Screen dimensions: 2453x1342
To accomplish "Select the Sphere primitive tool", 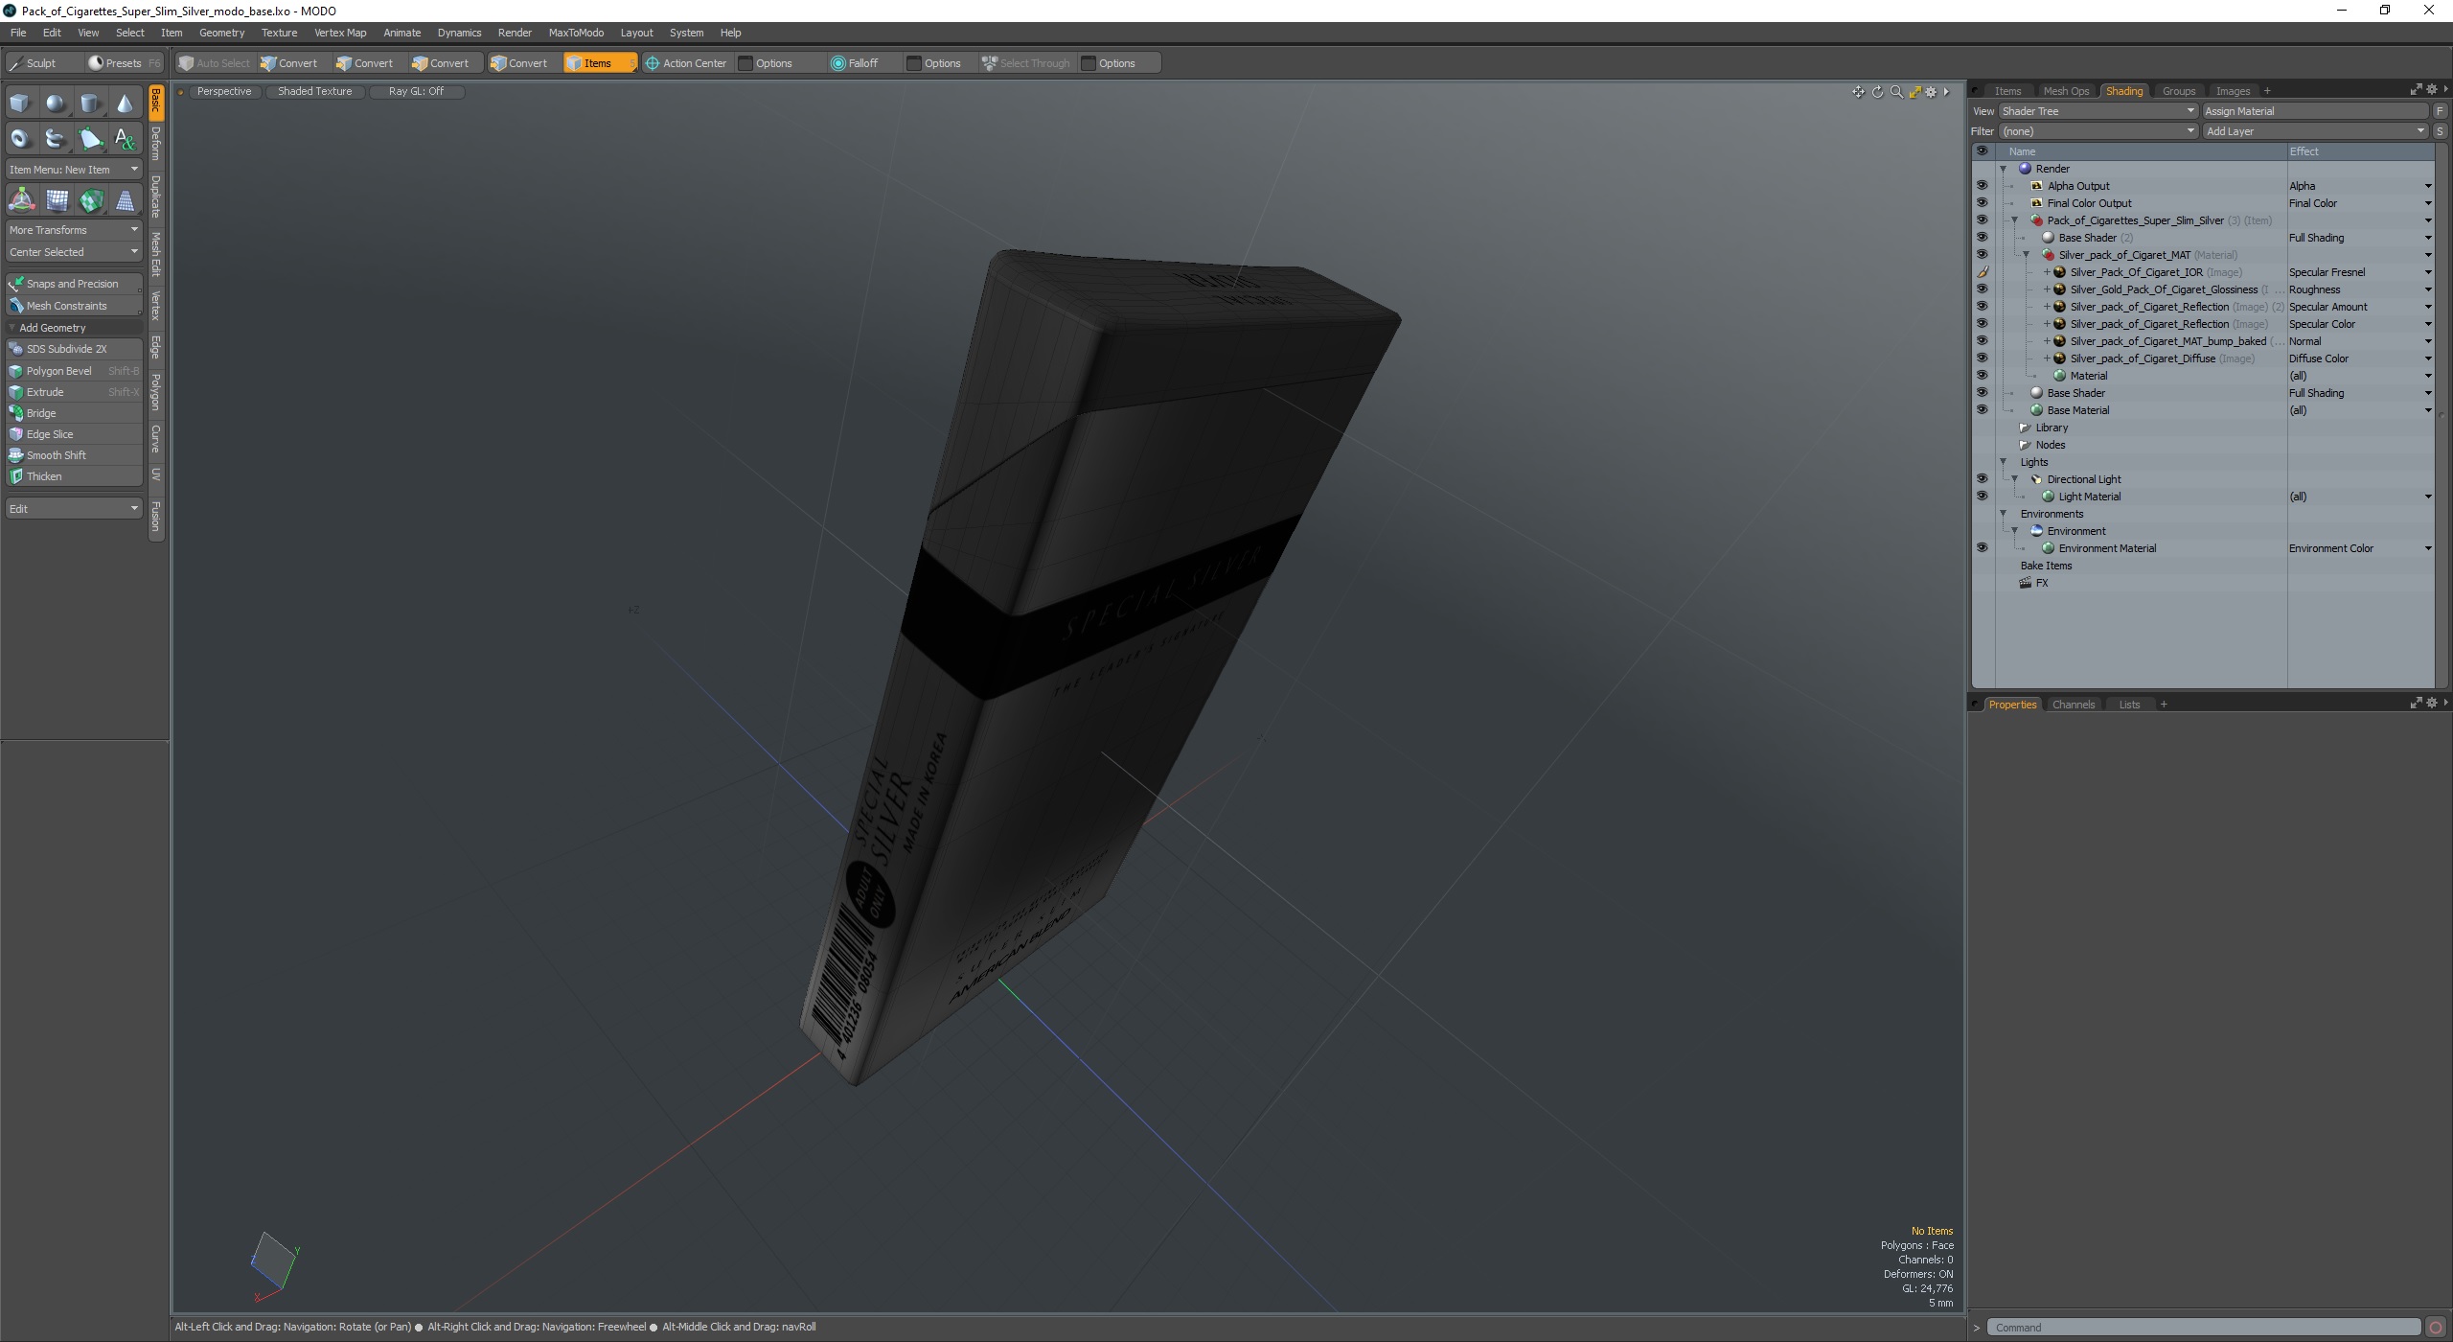I will click(56, 104).
